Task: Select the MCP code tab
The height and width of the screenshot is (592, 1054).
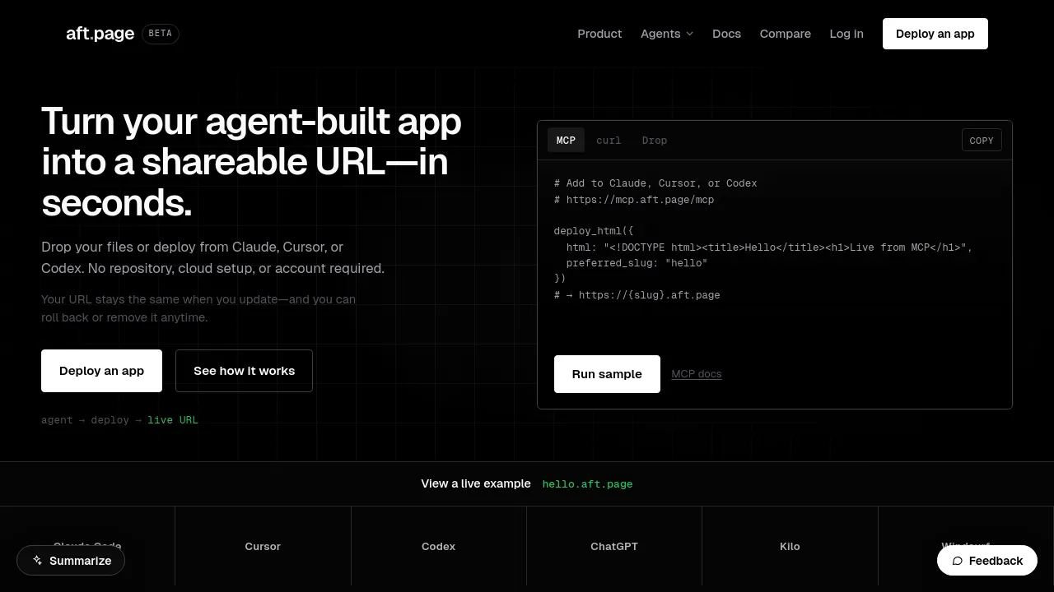Action: pyautogui.click(x=567, y=140)
